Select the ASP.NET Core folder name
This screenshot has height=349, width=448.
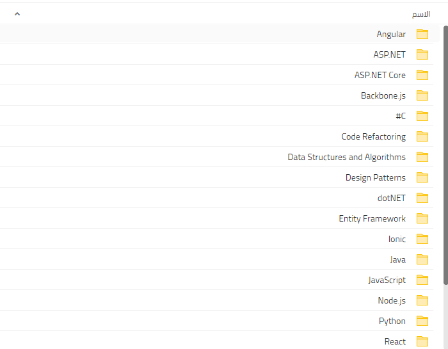[380, 75]
